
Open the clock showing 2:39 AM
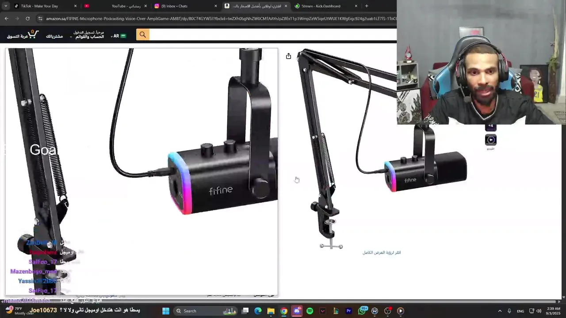click(x=554, y=311)
